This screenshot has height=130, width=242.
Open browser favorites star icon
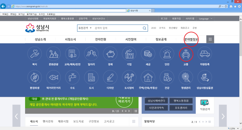click(x=235, y=7)
